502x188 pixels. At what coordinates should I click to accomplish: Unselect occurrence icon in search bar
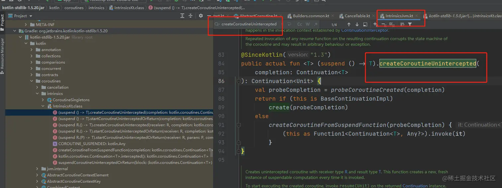pos(384,24)
